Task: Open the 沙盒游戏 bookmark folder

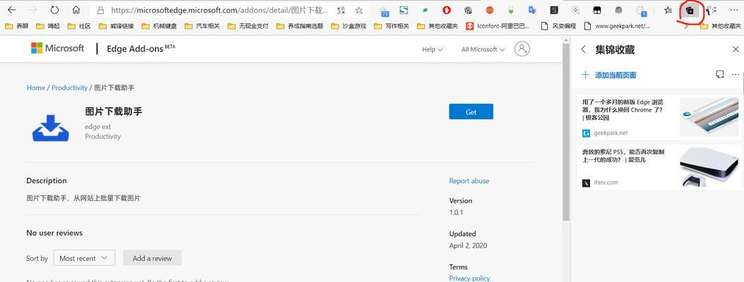Action: [x=349, y=26]
